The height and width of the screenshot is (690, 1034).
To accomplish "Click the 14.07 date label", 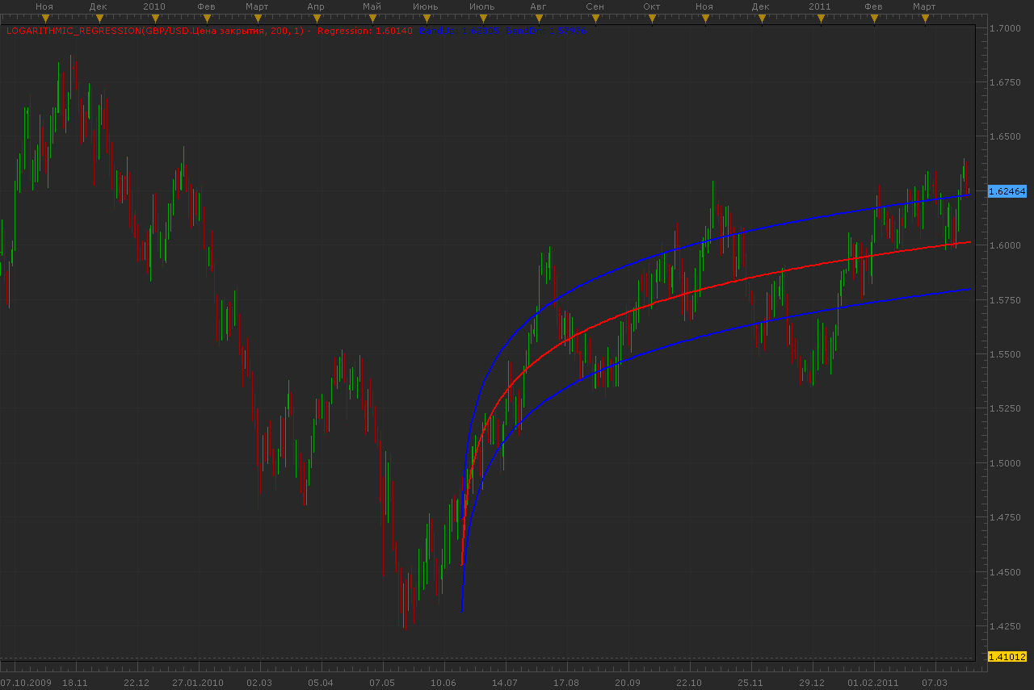I will point(505,683).
